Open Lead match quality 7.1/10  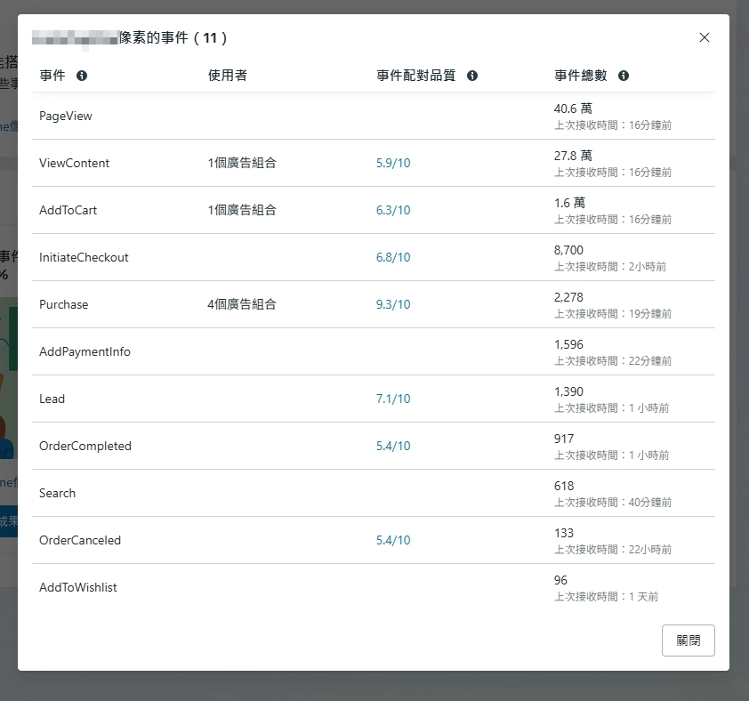click(x=393, y=399)
